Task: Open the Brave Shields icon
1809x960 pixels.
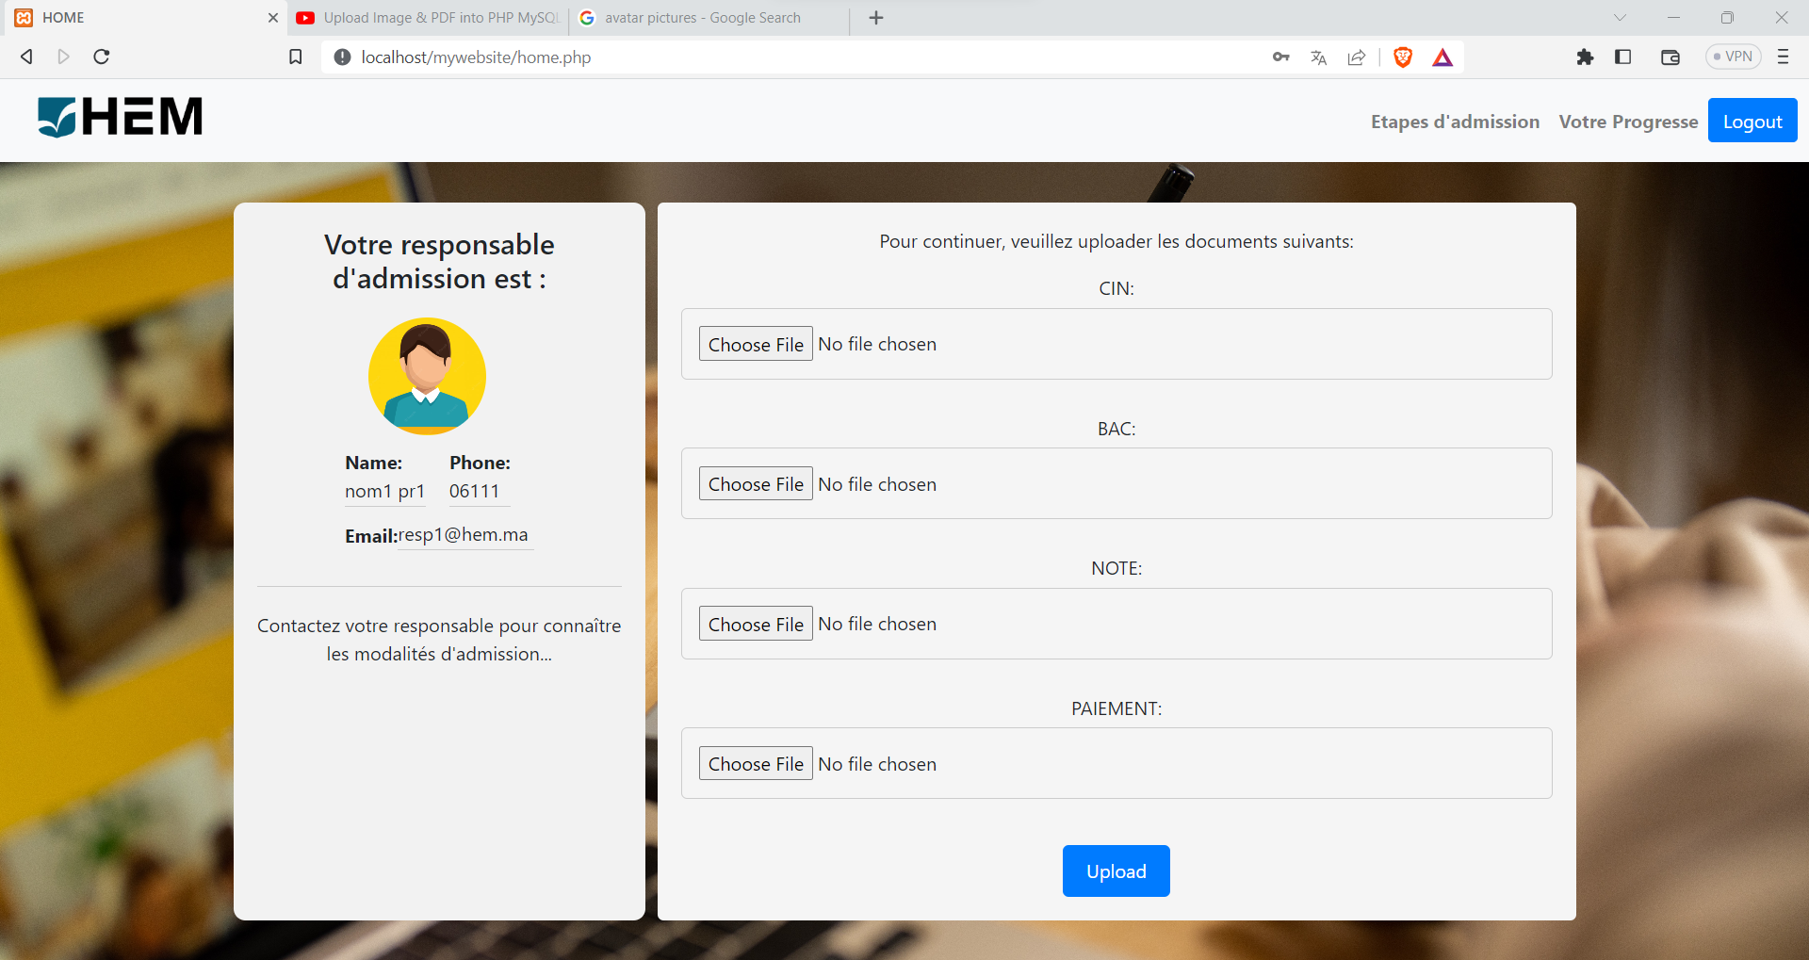Action: (x=1402, y=57)
